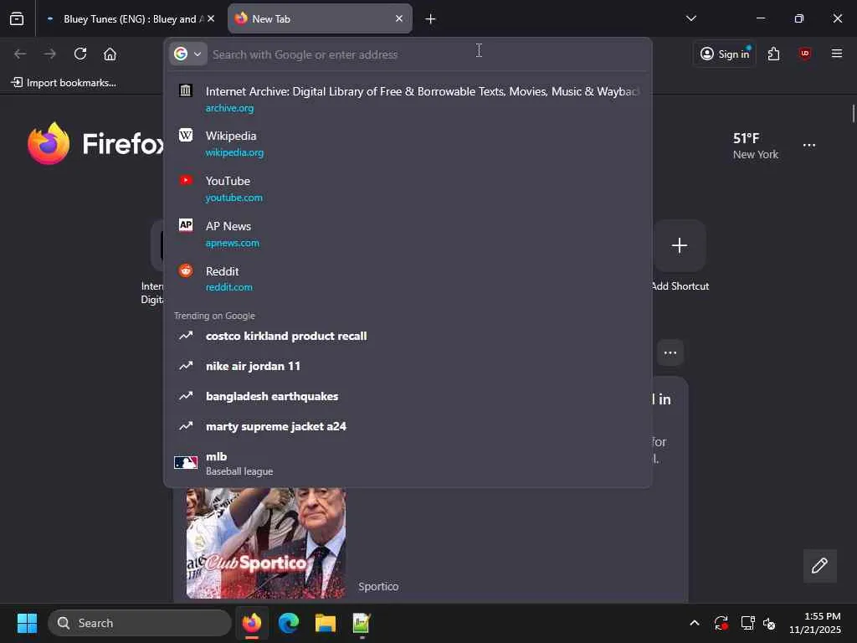Open the 51°F New York weather widget

pos(756,146)
